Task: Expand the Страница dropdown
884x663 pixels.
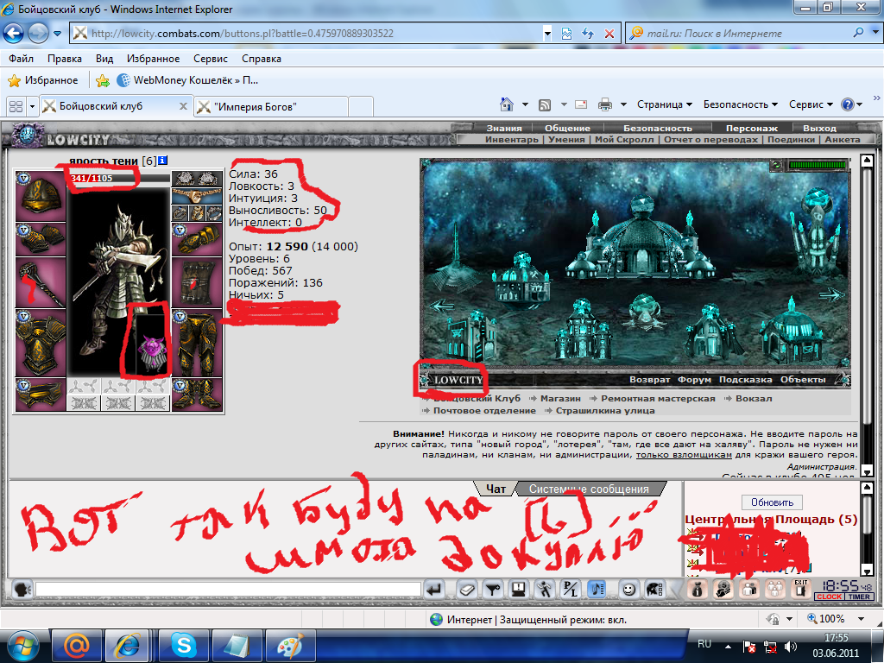Action: tap(664, 104)
